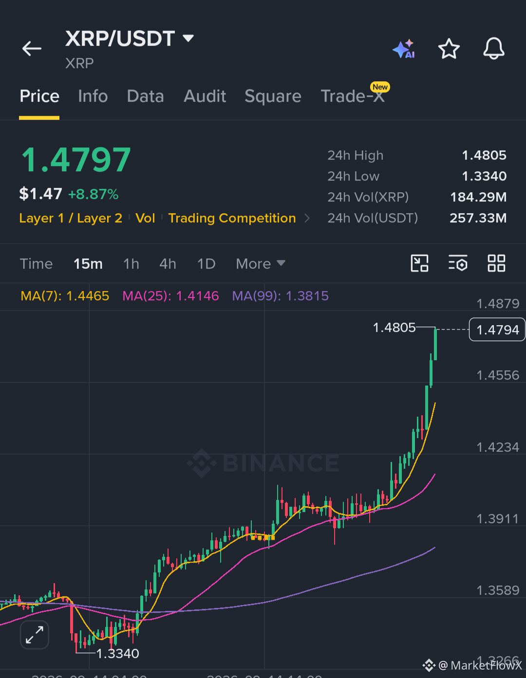Tap current price marker 1.4794 on axis
The width and height of the screenshot is (526, 678).
pos(497,330)
